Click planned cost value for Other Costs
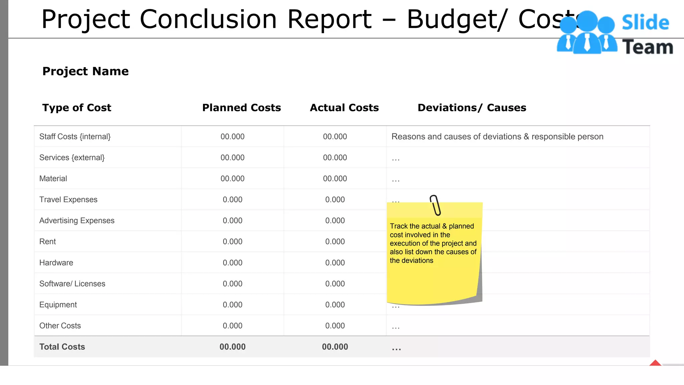The width and height of the screenshot is (684, 385). [232, 326]
